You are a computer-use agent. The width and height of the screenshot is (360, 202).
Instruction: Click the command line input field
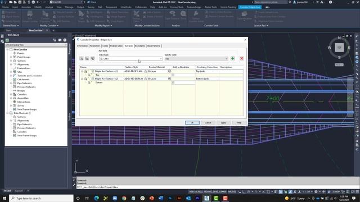[x=217, y=187]
